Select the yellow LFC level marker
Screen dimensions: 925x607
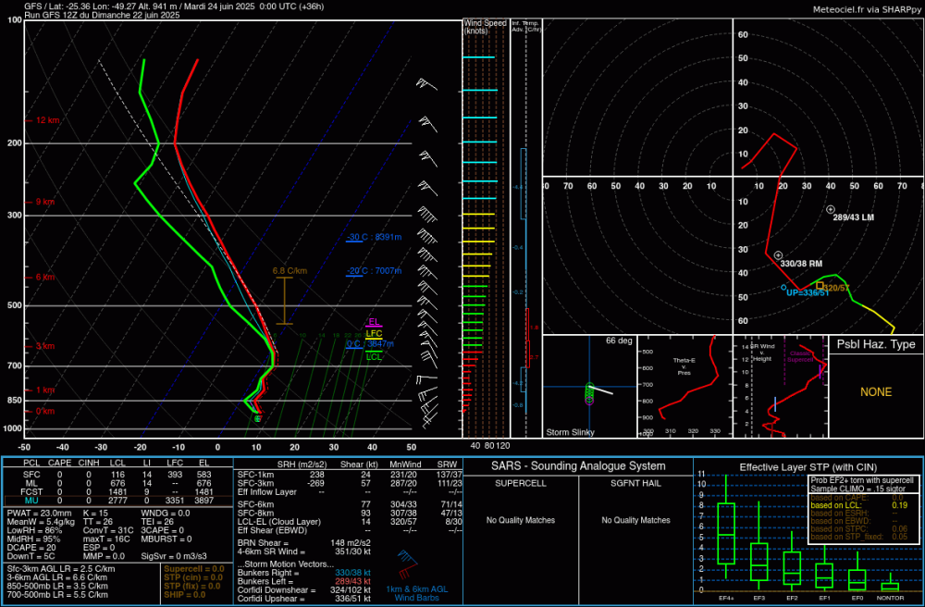[374, 333]
